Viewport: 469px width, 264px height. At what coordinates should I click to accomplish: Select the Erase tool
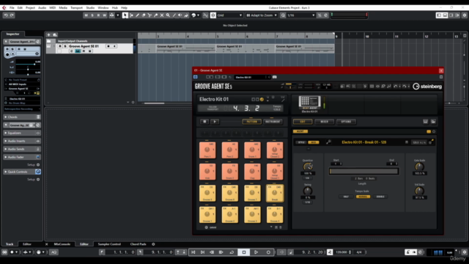coord(144,15)
